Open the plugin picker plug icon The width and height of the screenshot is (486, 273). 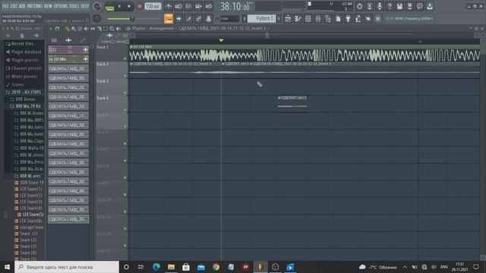[x=348, y=18]
